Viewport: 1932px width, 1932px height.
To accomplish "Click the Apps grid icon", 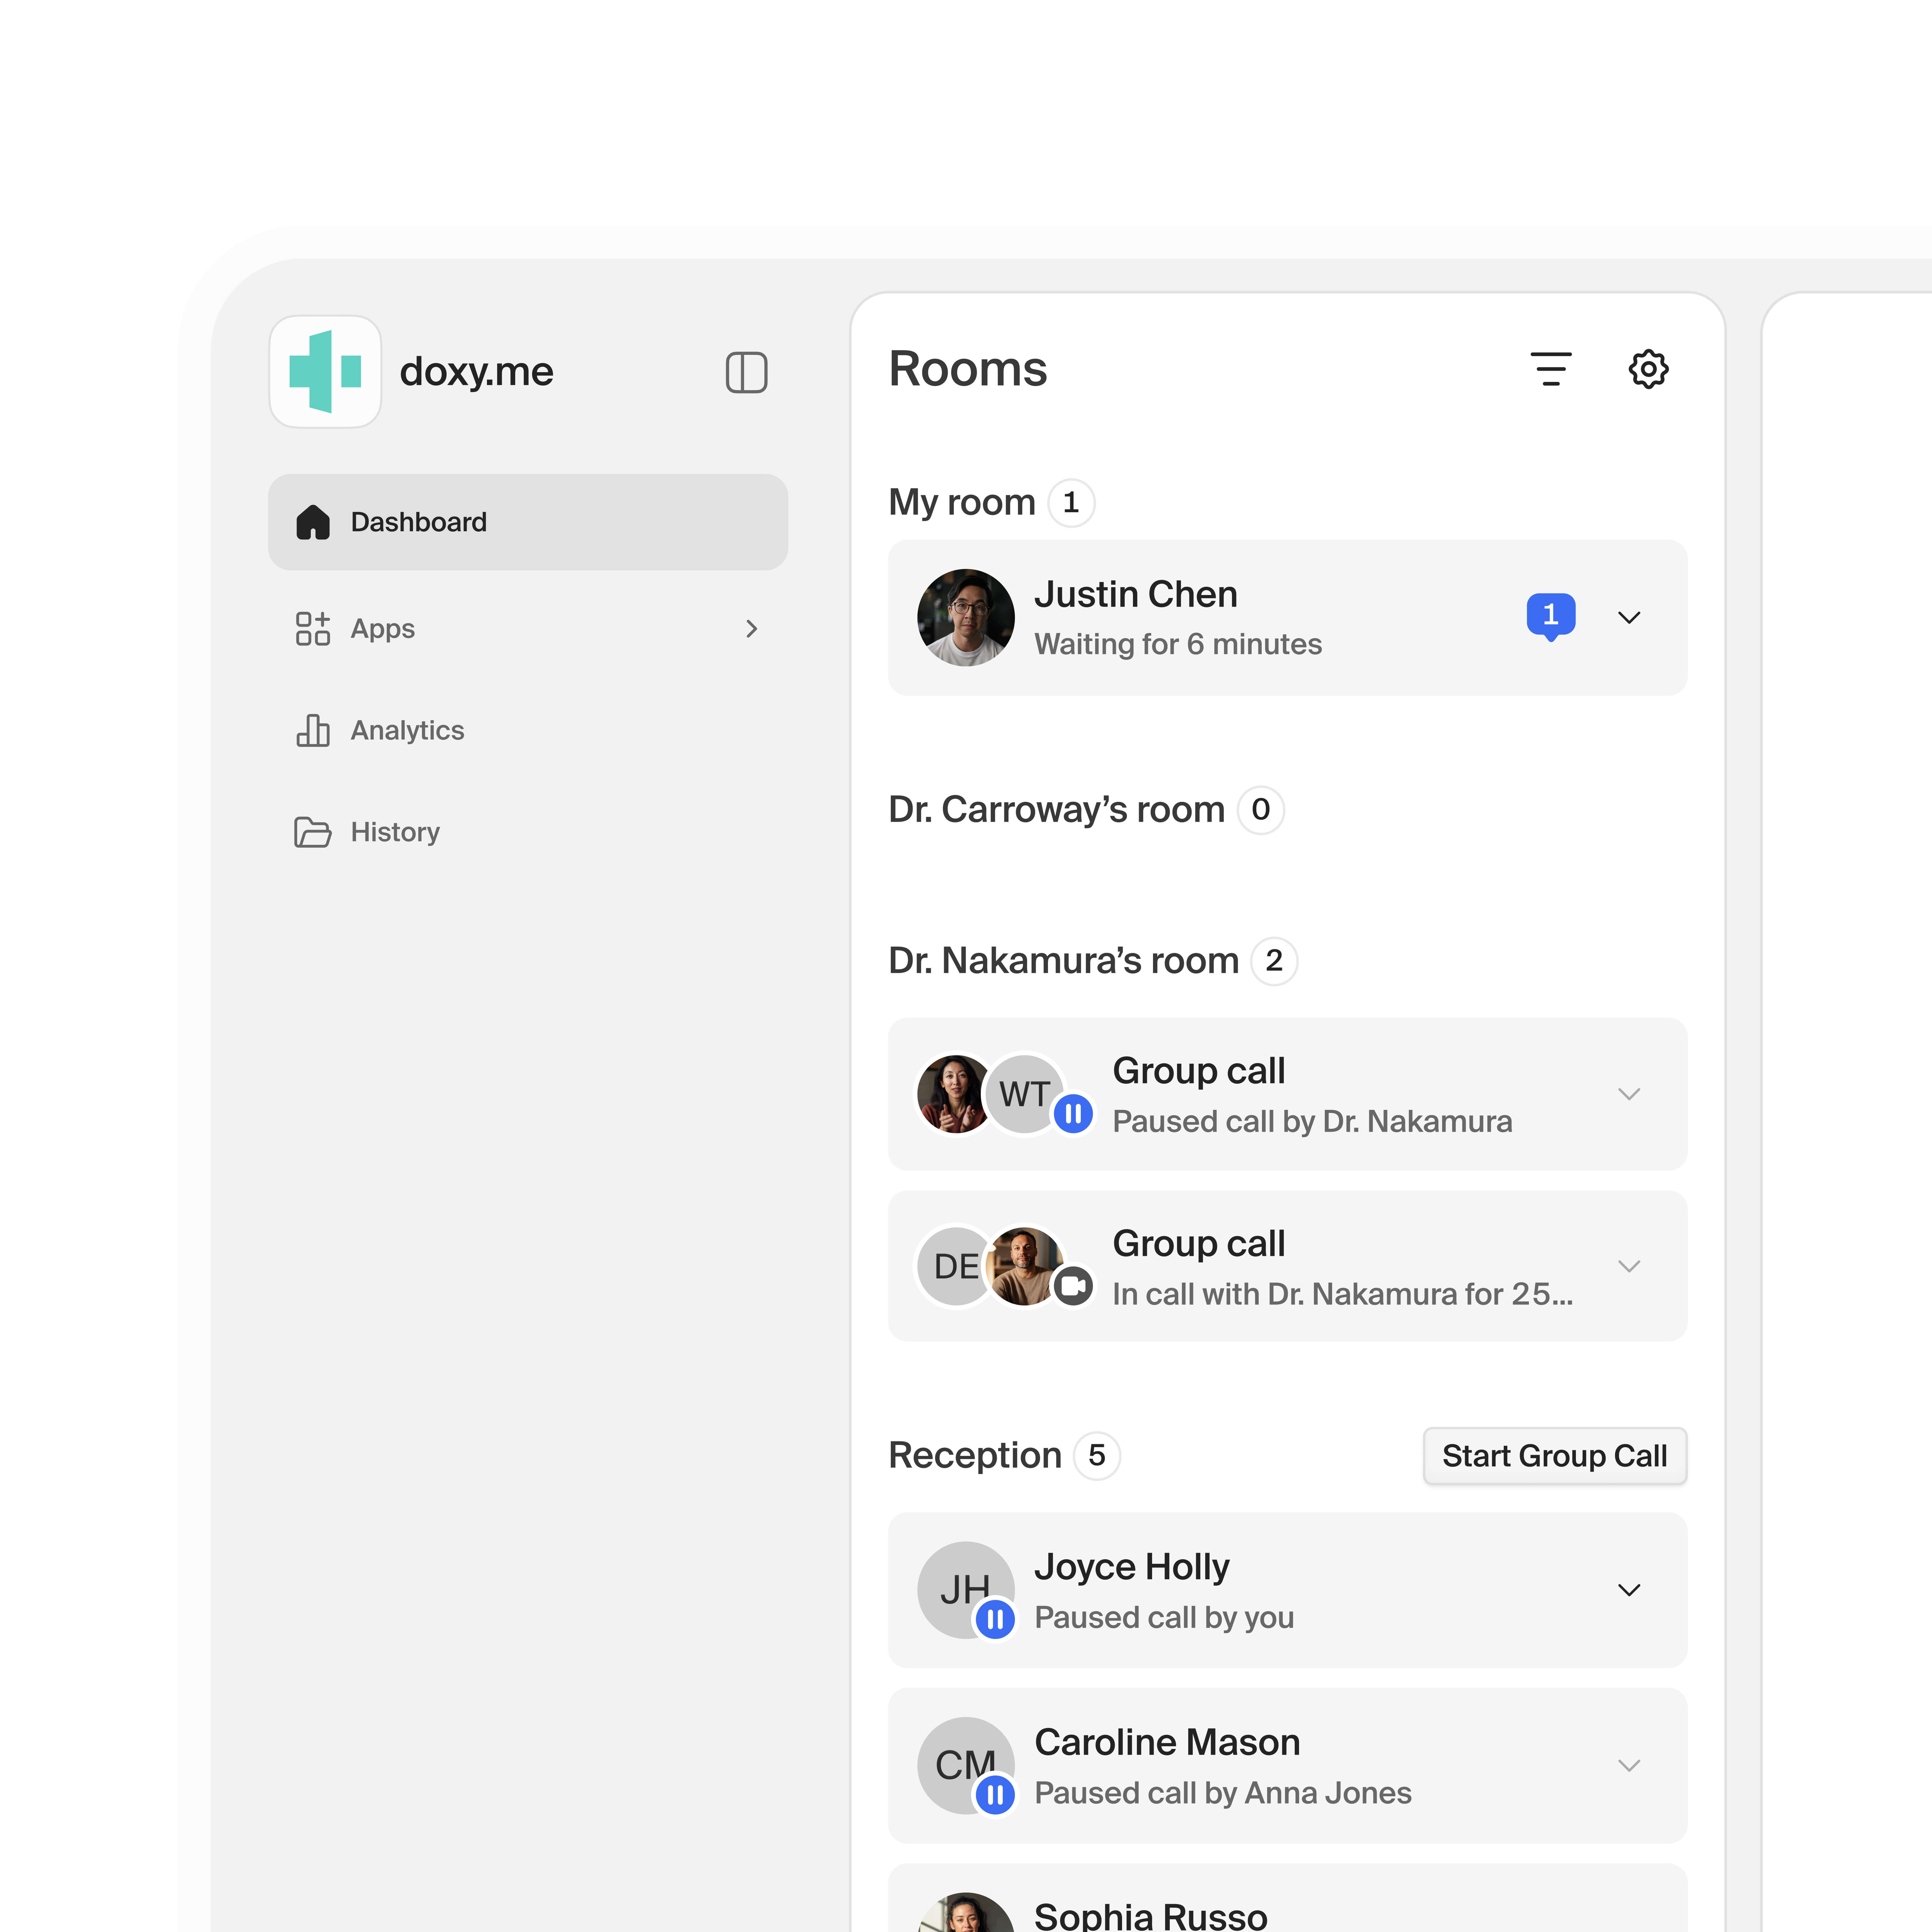I will point(313,629).
